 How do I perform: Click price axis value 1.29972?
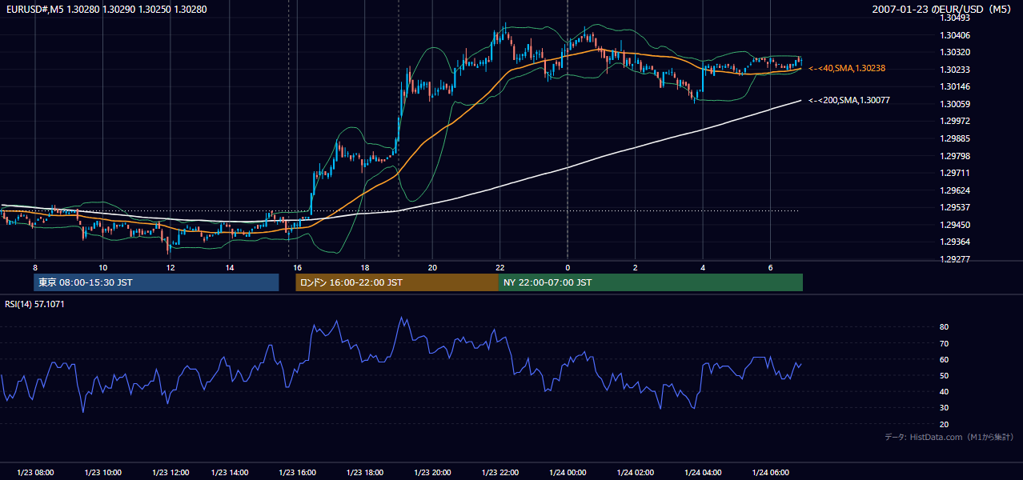pyautogui.click(x=955, y=121)
